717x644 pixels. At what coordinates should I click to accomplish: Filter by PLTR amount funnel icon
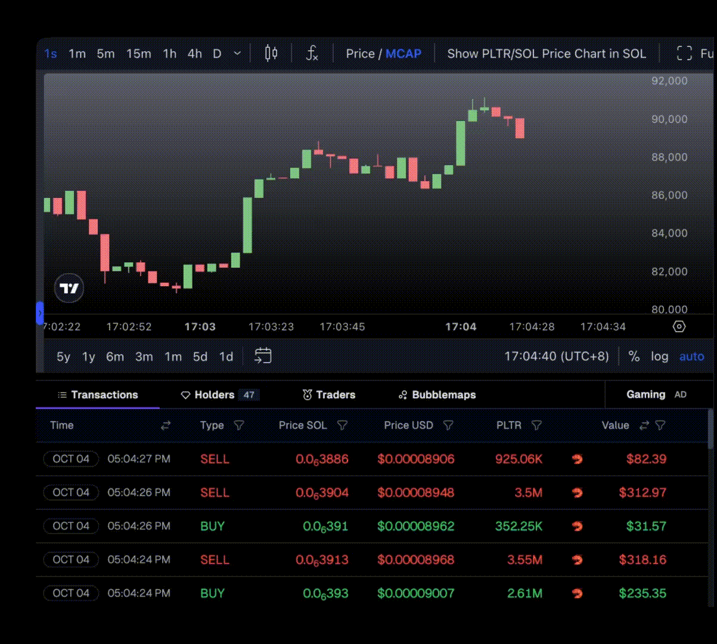tap(536, 425)
